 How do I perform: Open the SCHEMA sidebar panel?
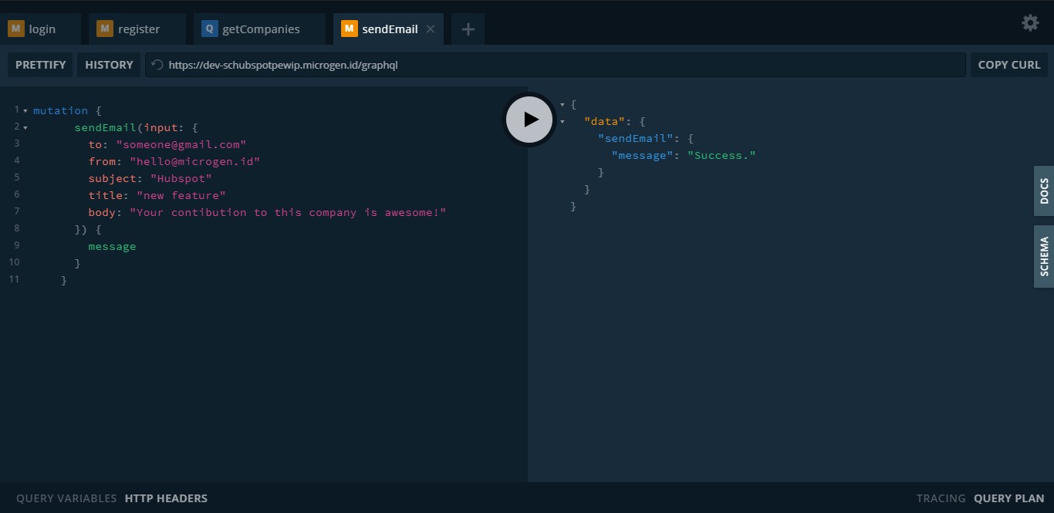coord(1044,256)
